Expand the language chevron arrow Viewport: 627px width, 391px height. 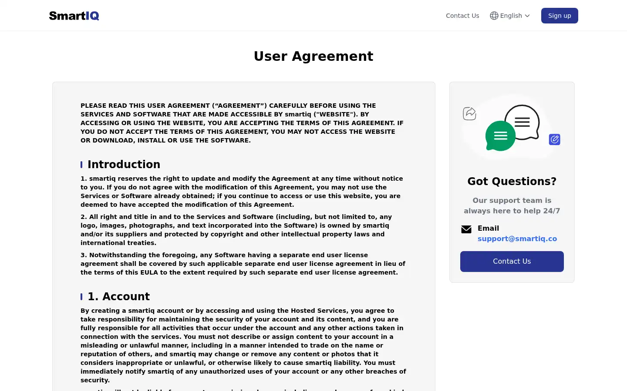click(x=527, y=16)
